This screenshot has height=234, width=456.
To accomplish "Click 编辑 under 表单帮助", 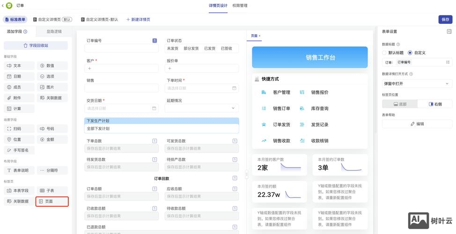I will [417, 124].
